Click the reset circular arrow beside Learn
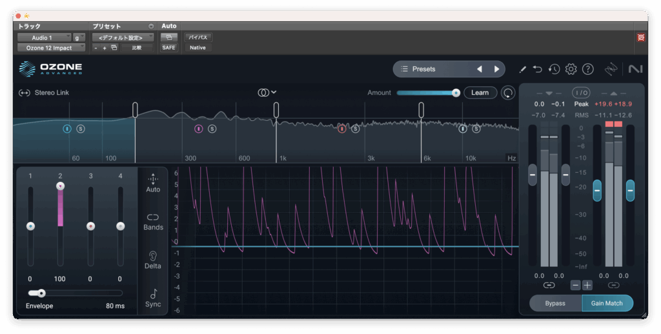661x334 pixels. pos(509,93)
